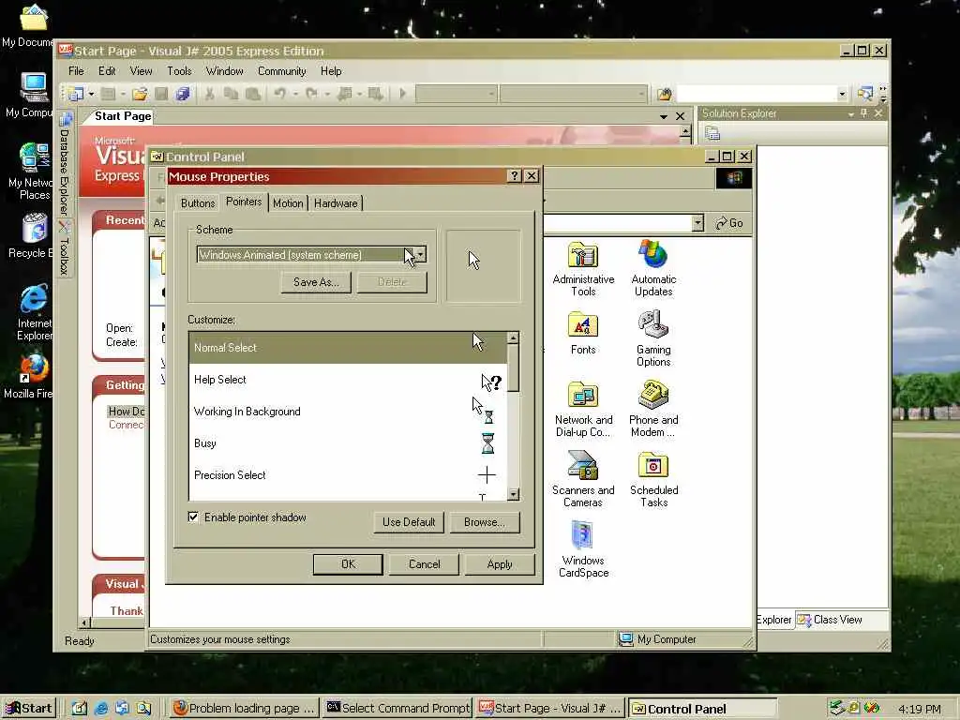Switch to the Buttons tab

(x=198, y=203)
